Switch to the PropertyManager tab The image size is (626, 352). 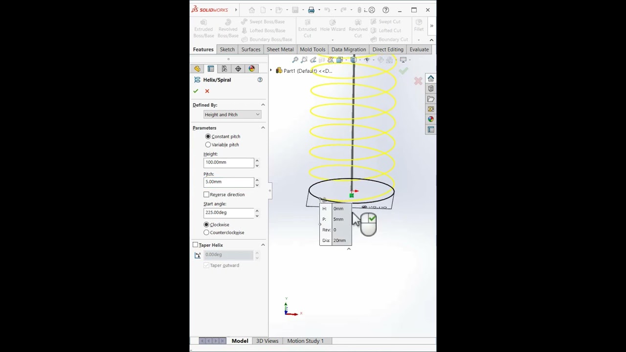click(x=211, y=69)
